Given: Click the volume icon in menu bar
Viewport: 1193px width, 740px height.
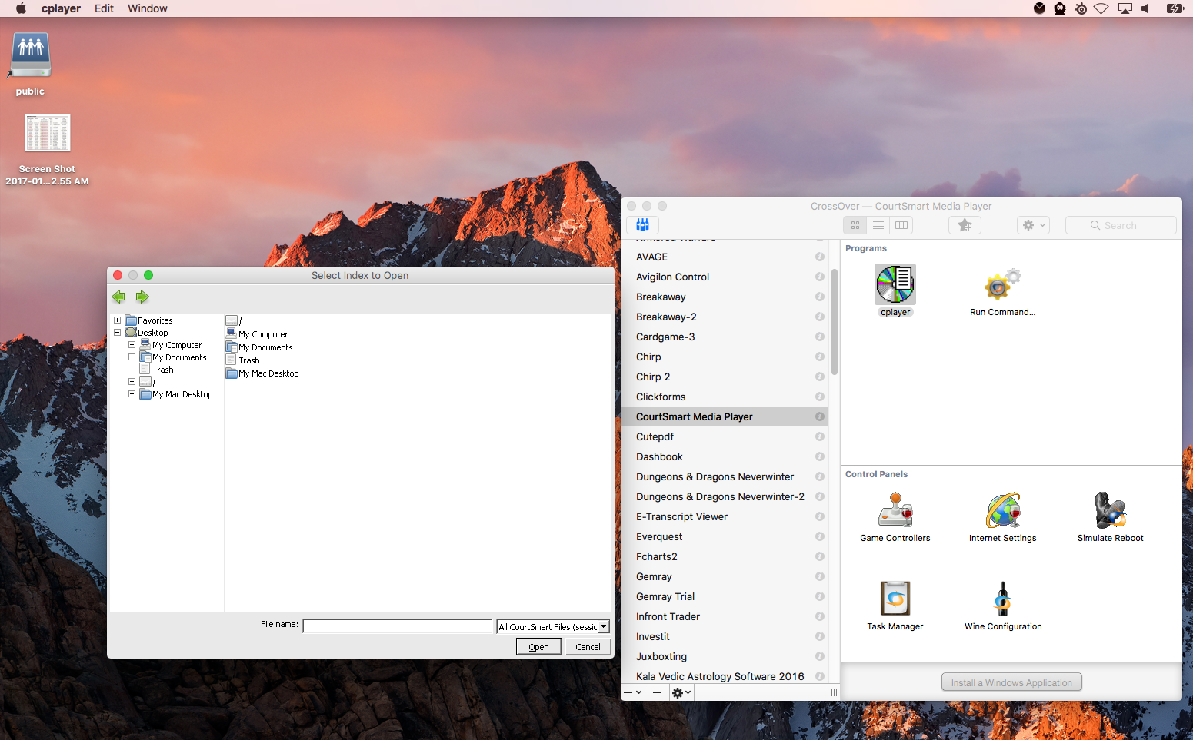Looking at the screenshot, I should tap(1145, 8).
